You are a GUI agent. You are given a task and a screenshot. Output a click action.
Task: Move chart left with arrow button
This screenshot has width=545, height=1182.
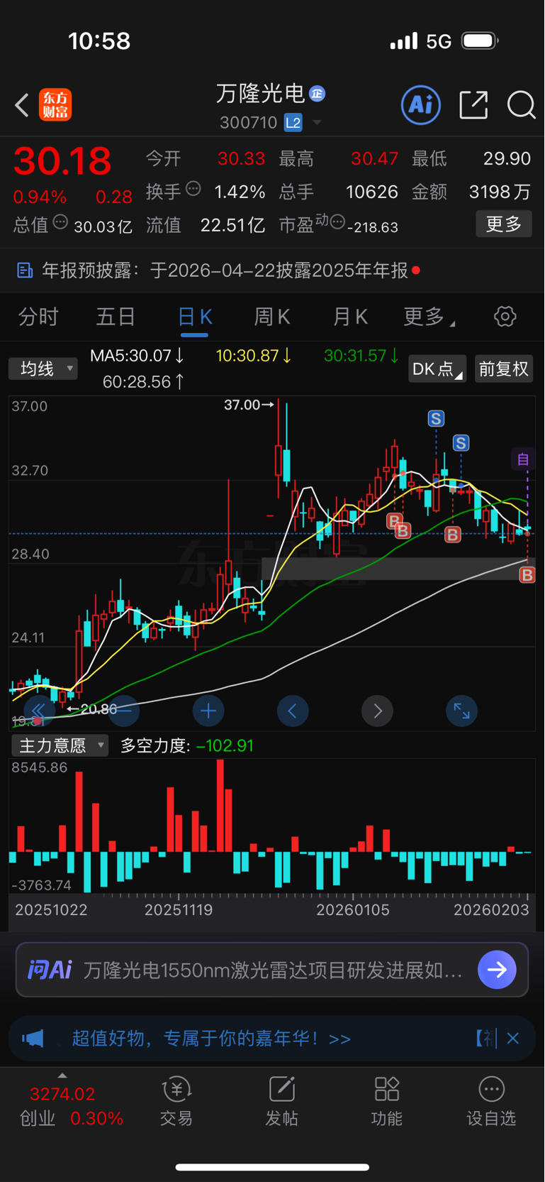[293, 711]
